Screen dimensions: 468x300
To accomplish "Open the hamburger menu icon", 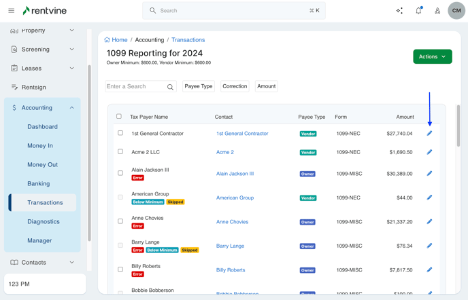I will coord(11,11).
